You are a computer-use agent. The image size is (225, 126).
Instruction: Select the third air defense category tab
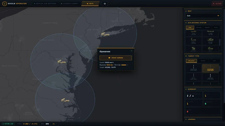(207, 27)
